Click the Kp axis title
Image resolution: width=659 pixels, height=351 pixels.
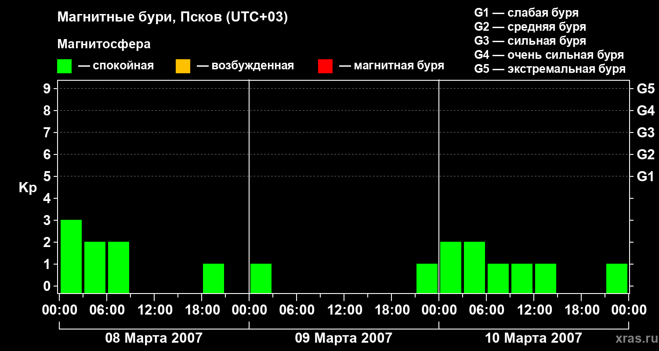coord(28,188)
